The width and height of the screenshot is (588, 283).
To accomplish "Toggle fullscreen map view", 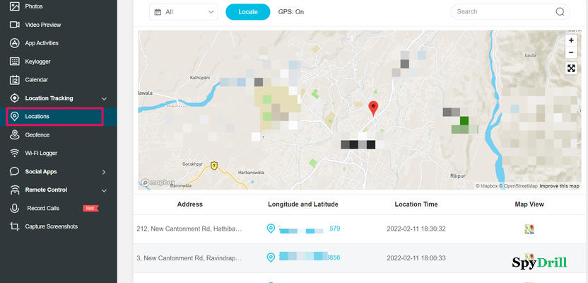I will click(571, 69).
